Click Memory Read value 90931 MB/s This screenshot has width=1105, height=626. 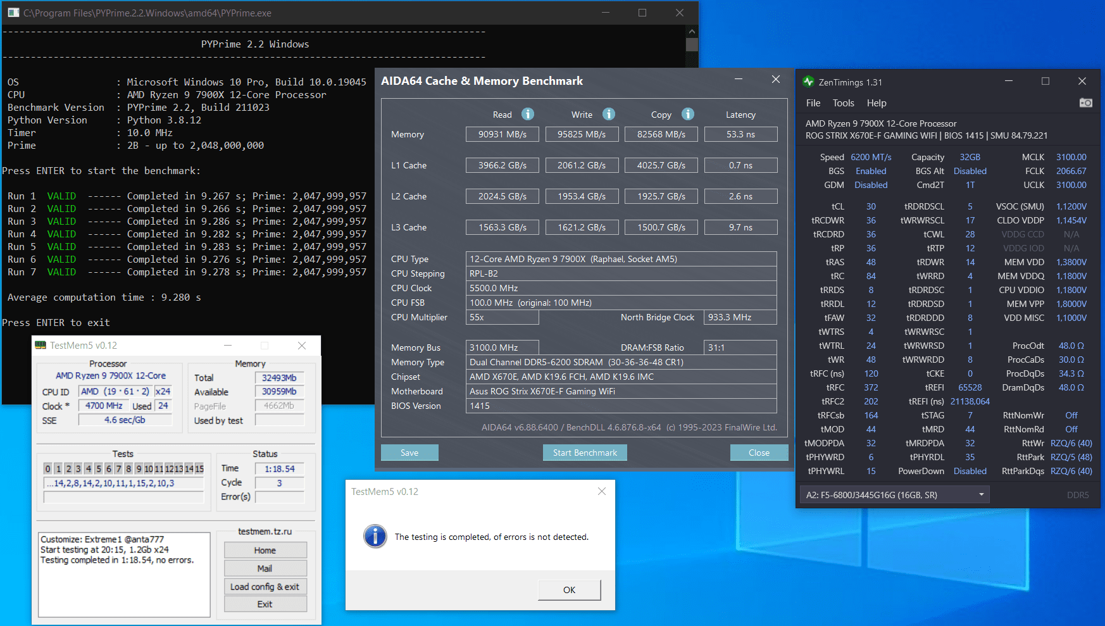503,134
